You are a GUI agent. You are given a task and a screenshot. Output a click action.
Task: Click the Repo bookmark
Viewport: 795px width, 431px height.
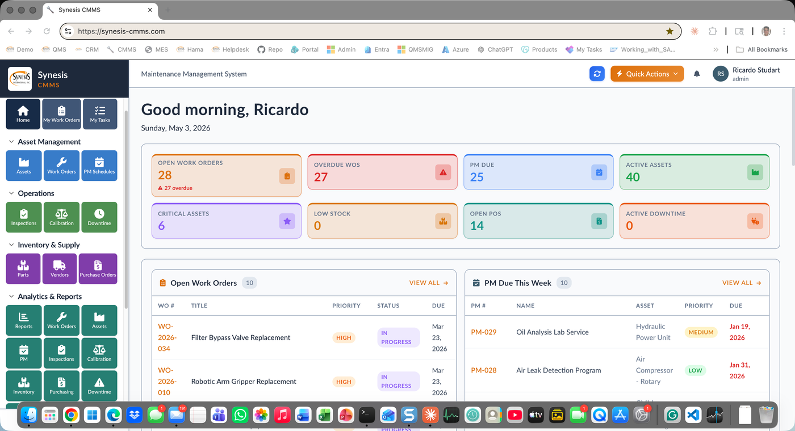(x=270, y=49)
